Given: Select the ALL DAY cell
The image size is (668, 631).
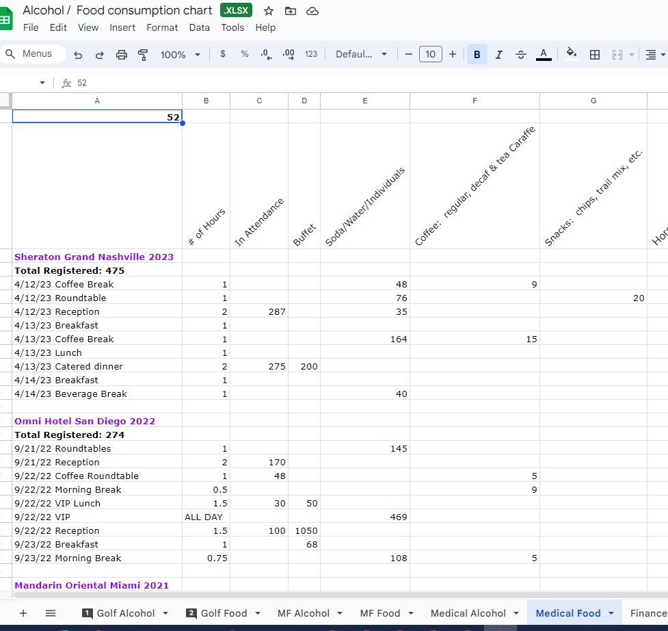Looking at the screenshot, I should [x=206, y=517].
